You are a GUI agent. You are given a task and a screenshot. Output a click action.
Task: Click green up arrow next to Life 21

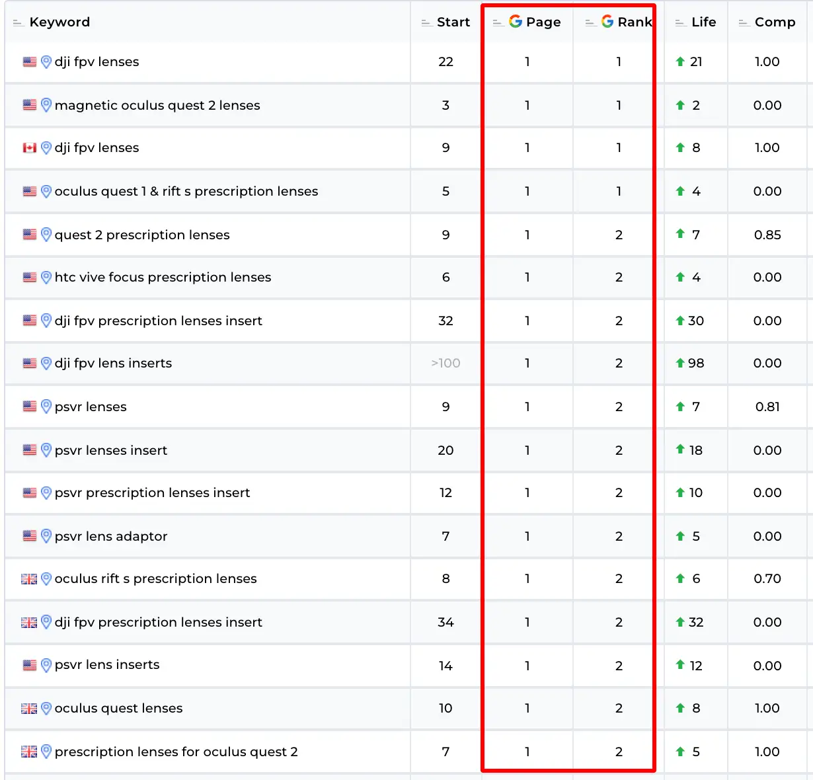pyautogui.click(x=680, y=61)
